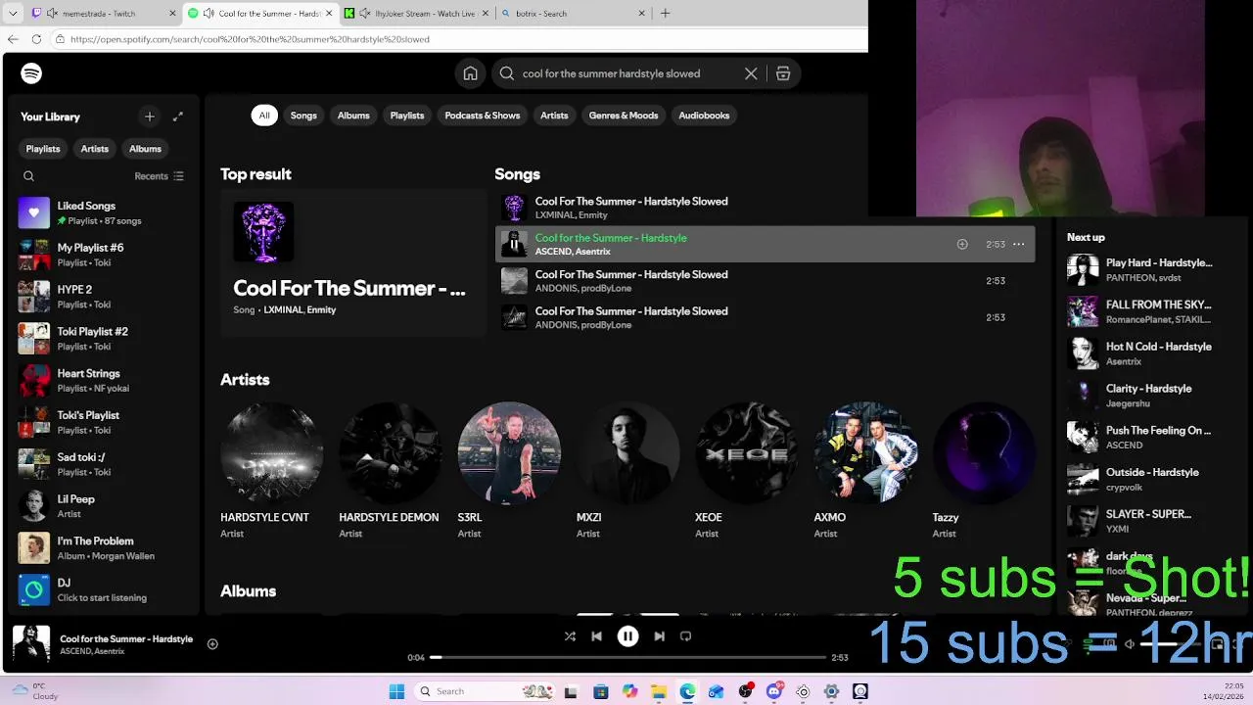Open My Playlist #6 in the library
This screenshot has height=705, width=1253.
coord(103,255)
